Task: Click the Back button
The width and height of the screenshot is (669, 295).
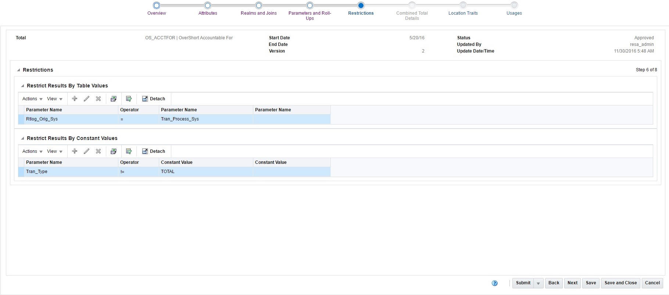Action: pos(554,283)
